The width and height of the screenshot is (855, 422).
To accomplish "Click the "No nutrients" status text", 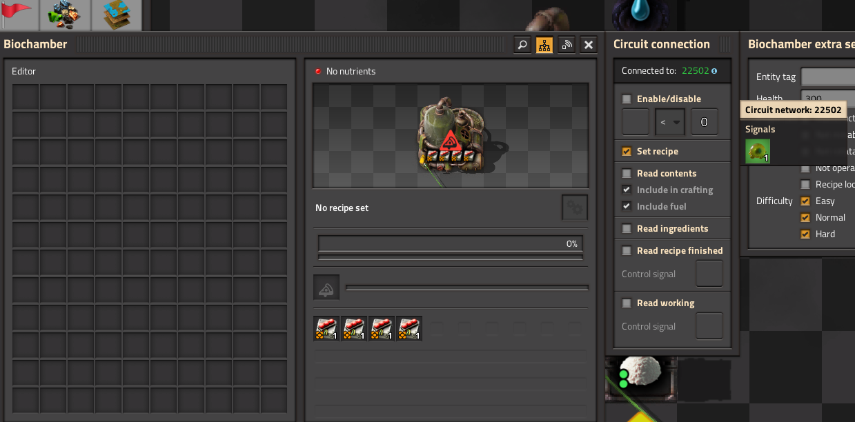I will tap(351, 71).
